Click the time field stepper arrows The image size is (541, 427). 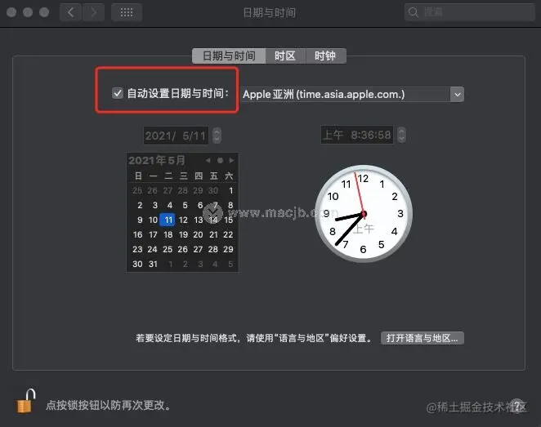coord(401,135)
